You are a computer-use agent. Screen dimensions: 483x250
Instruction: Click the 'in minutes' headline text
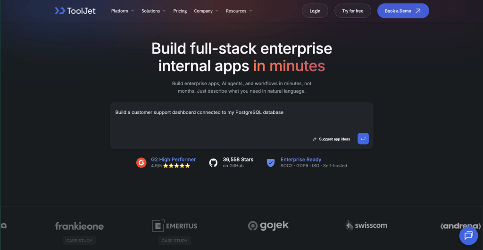click(289, 66)
